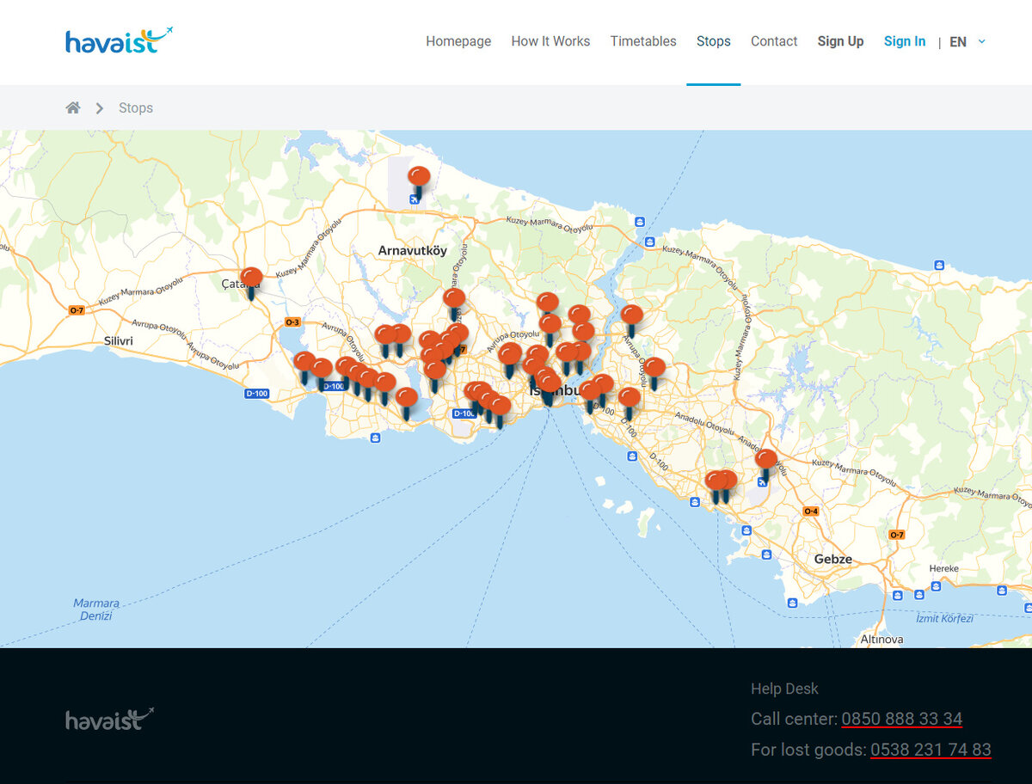The height and width of the screenshot is (784, 1032).
Task: Click the Arnavutköy label on the map
Action: coord(413,250)
